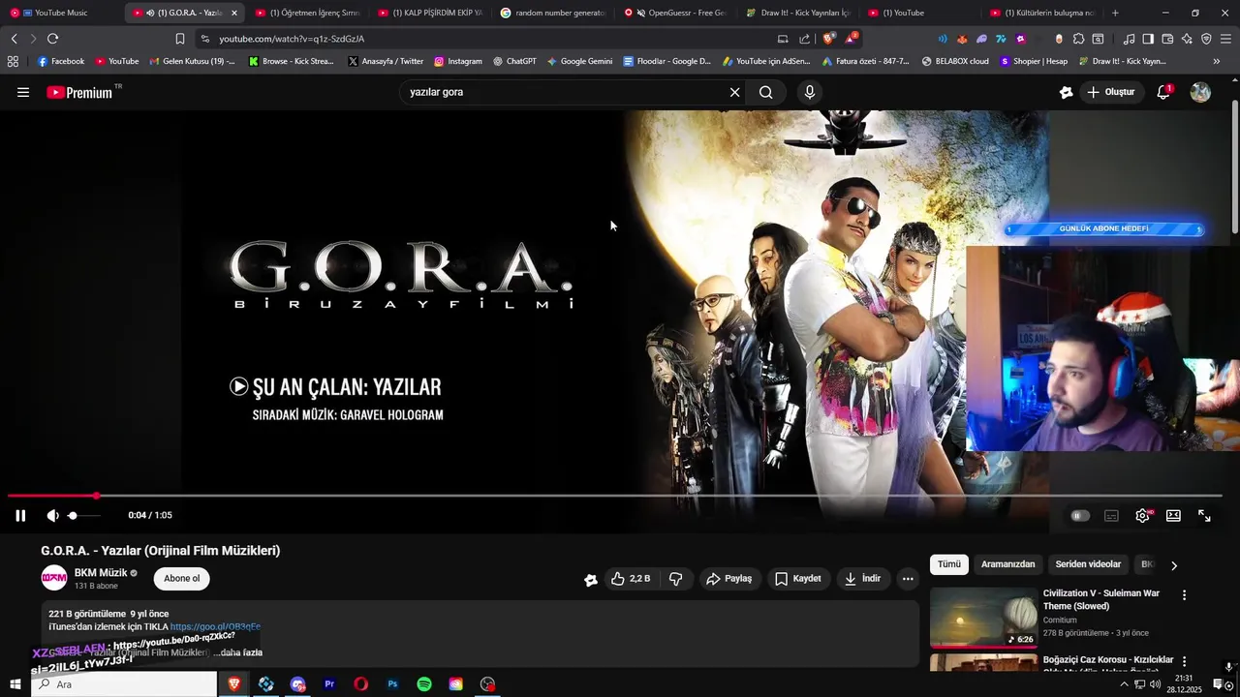Save the video with Kaydet

coord(797,579)
